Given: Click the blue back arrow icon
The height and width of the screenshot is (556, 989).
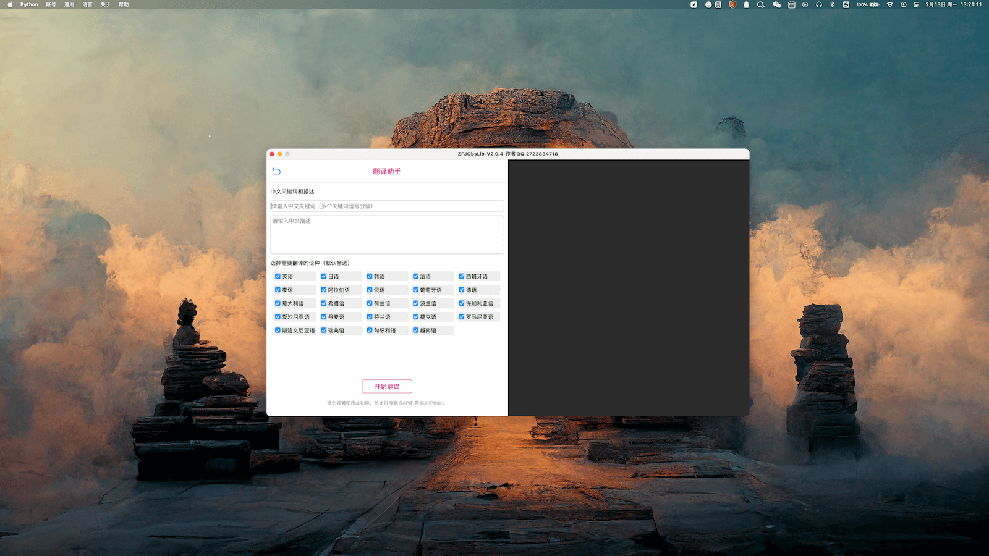Looking at the screenshot, I should pyautogui.click(x=276, y=171).
